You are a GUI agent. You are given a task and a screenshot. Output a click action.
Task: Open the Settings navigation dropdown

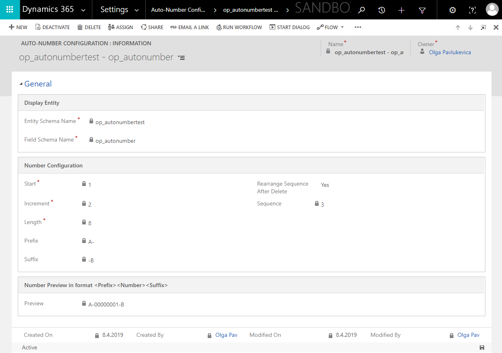point(135,10)
